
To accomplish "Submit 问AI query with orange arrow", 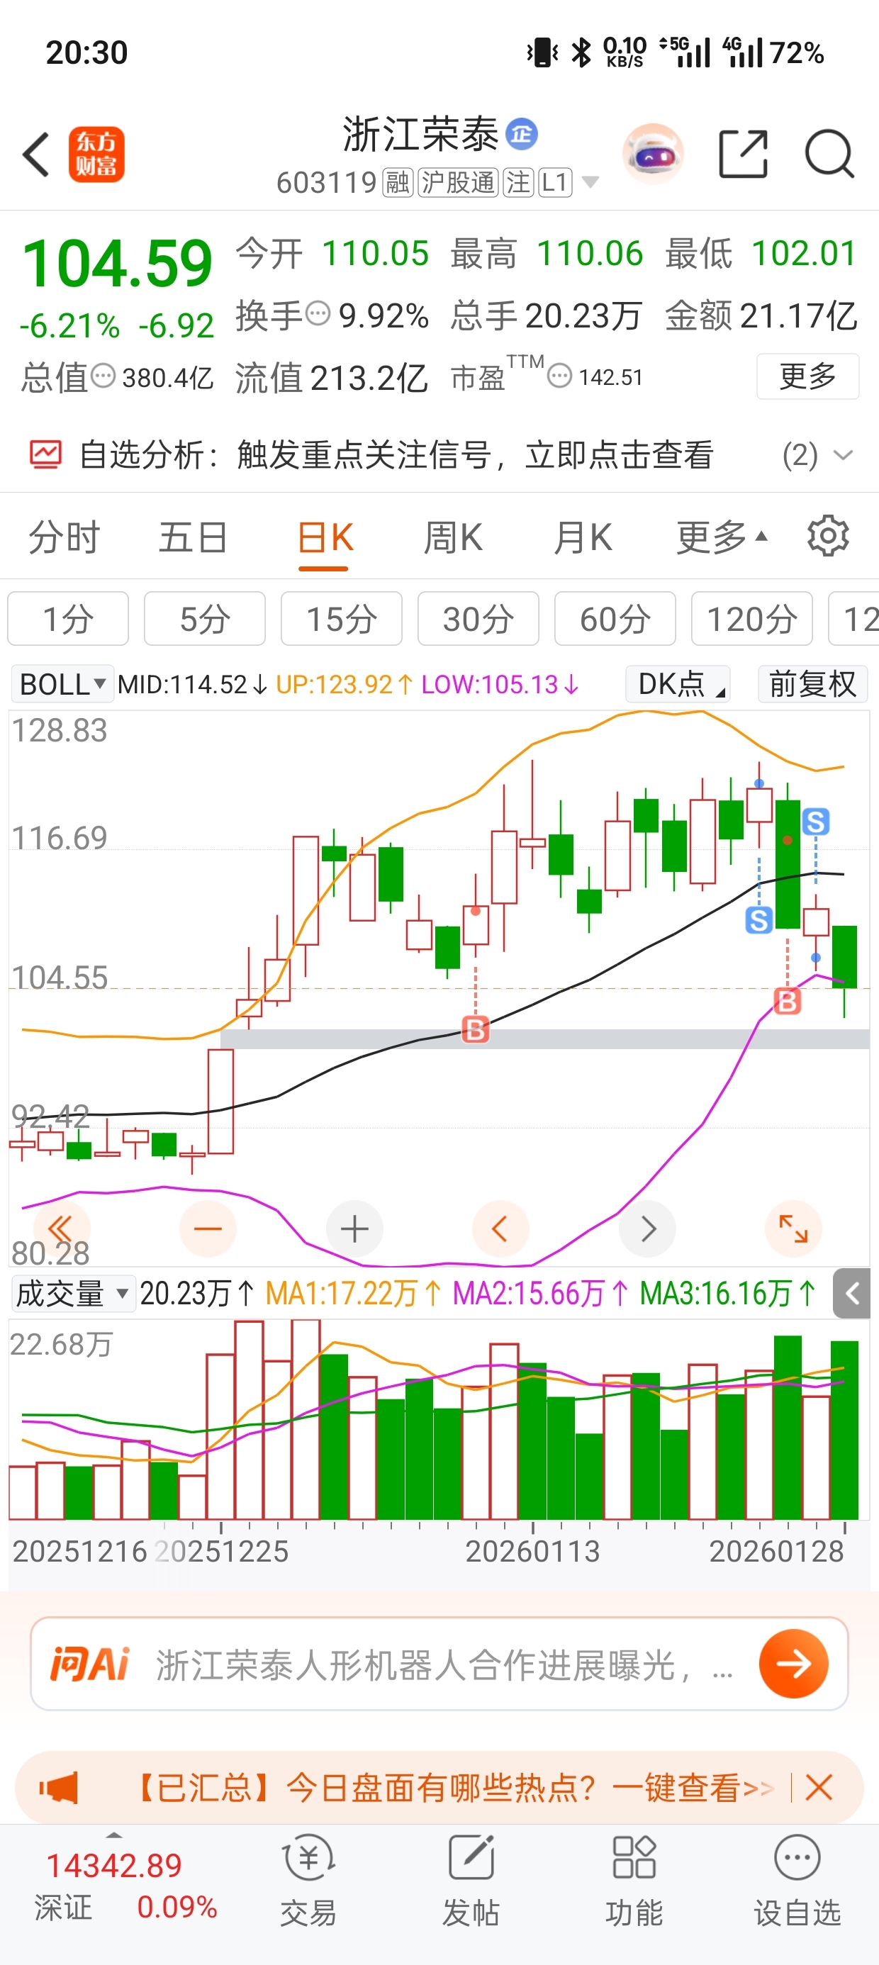I will (793, 1664).
